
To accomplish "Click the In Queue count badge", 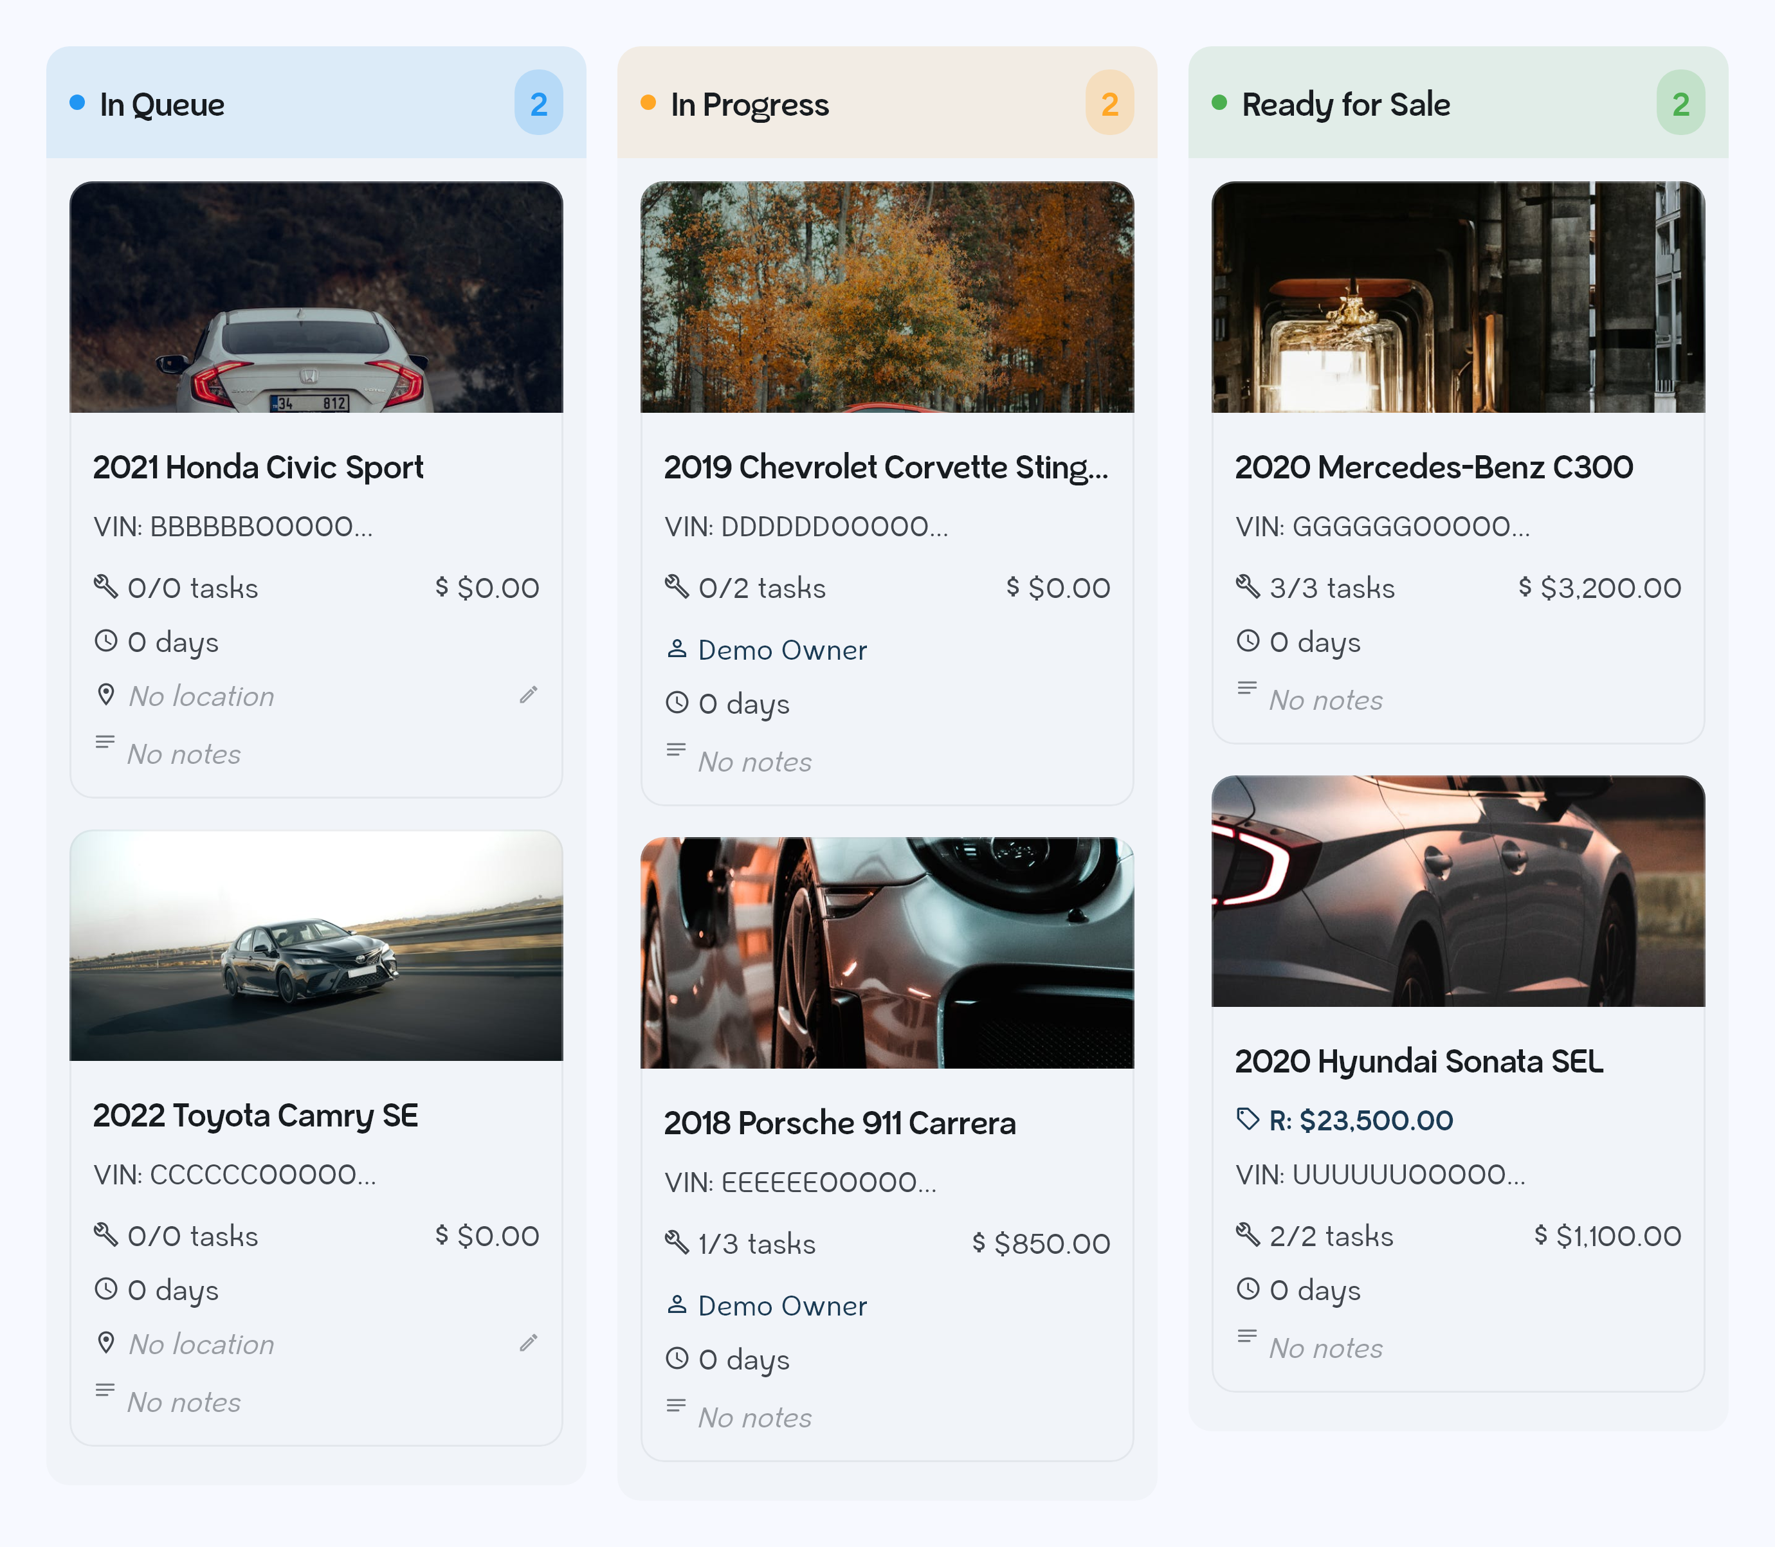I will [x=539, y=103].
